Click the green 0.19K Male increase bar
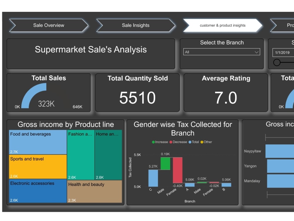 coord(165,164)
